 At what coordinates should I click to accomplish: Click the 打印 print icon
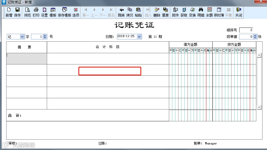(36, 12)
